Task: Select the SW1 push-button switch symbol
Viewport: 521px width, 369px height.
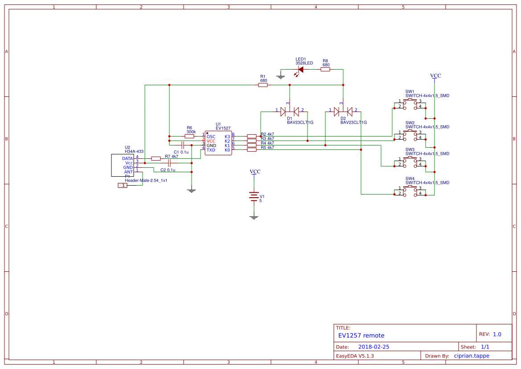Action: click(x=410, y=104)
